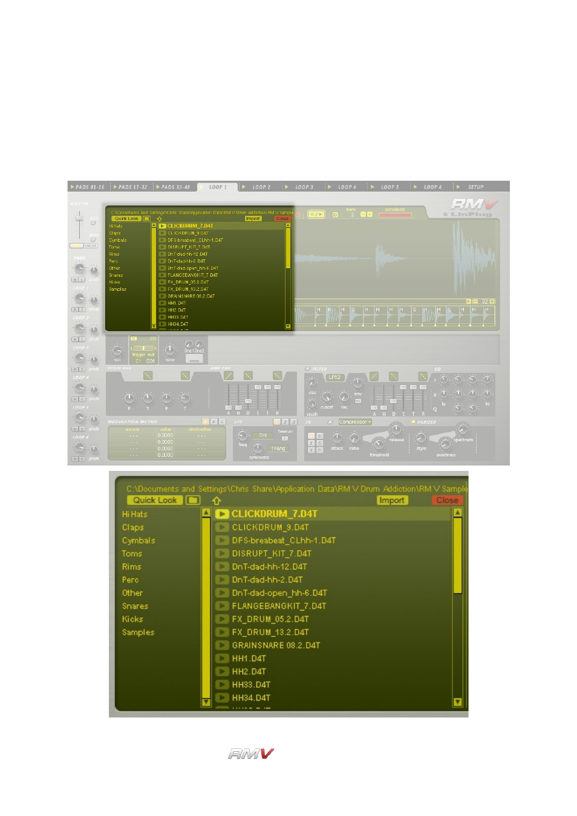Play HH1.D4T preview in enlarged browser
Image resolution: width=577 pixels, height=816 pixels.
tap(222, 658)
